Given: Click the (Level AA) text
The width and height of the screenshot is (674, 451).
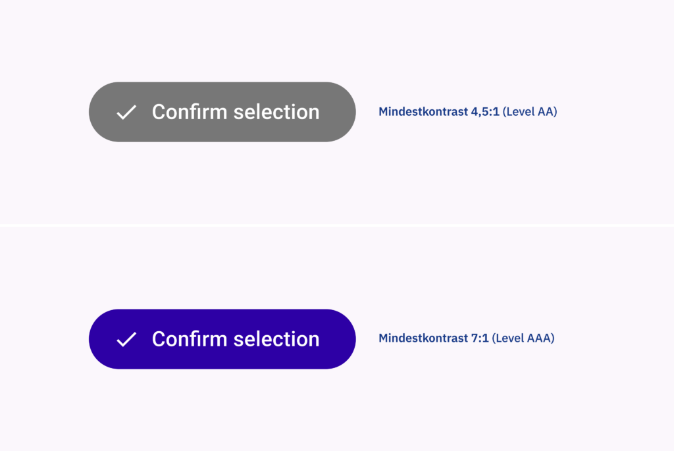Looking at the screenshot, I should 530,112.
